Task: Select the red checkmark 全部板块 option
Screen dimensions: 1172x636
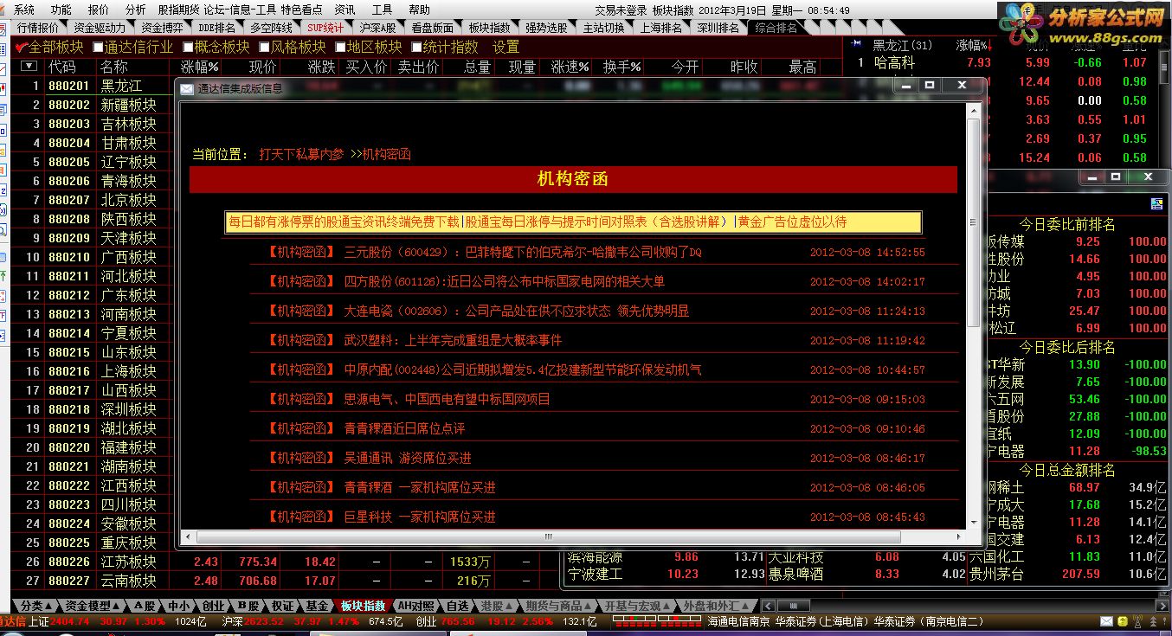Action: point(50,47)
